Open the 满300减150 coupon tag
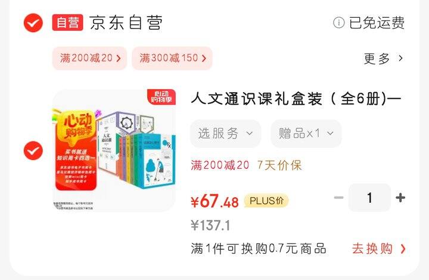The height and width of the screenshot is (280, 429). 172,58
